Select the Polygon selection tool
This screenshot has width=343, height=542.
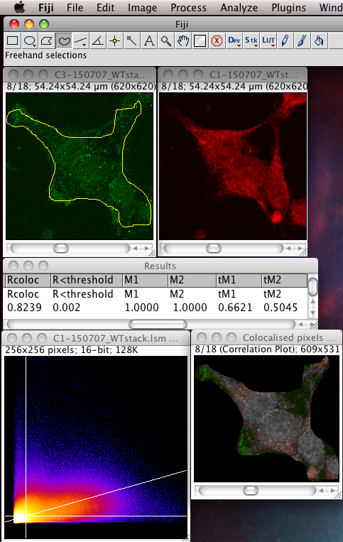[47, 41]
